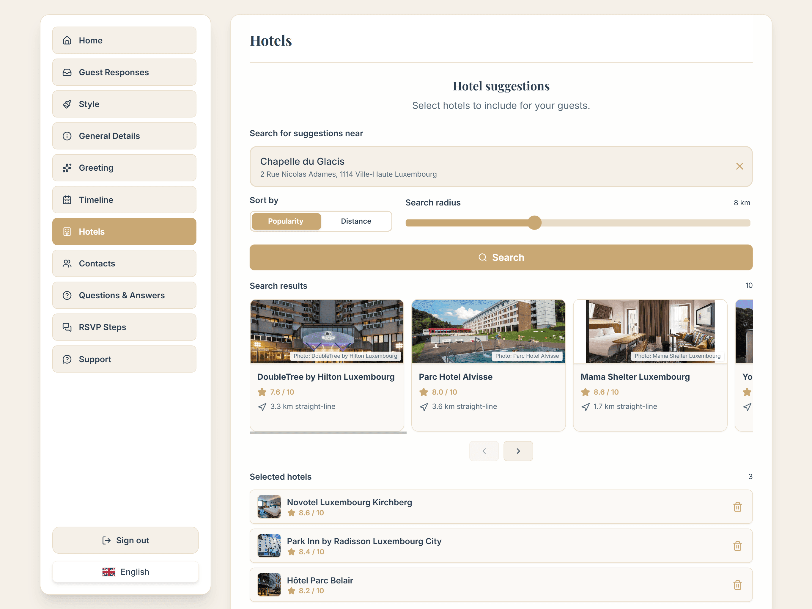Open the English language selector
The height and width of the screenshot is (609, 812).
click(125, 572)
